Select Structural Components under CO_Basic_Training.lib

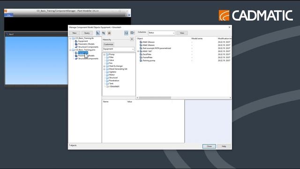pyautogui.click(x=88, y=47)
